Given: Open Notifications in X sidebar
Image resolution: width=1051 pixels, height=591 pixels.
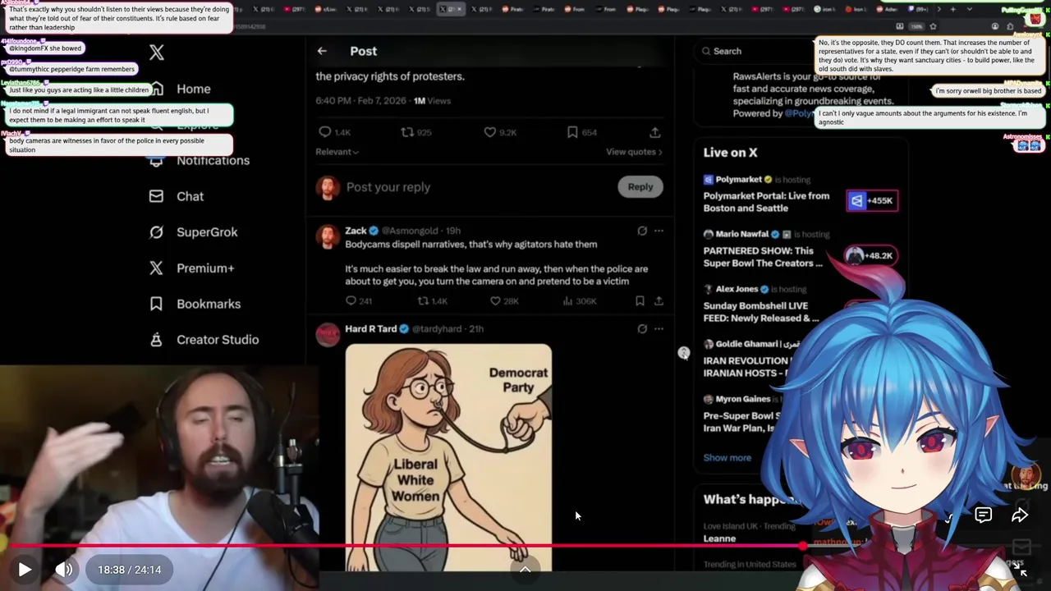Looking at the screenshot, I should click(213, 160).
